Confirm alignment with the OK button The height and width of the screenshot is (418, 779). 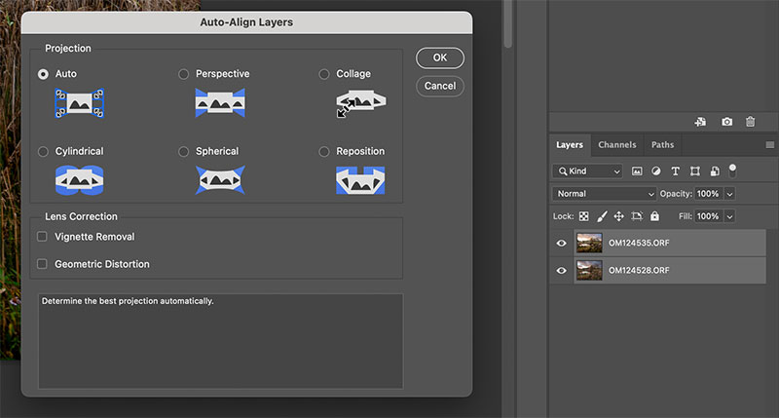click(440, 57)
